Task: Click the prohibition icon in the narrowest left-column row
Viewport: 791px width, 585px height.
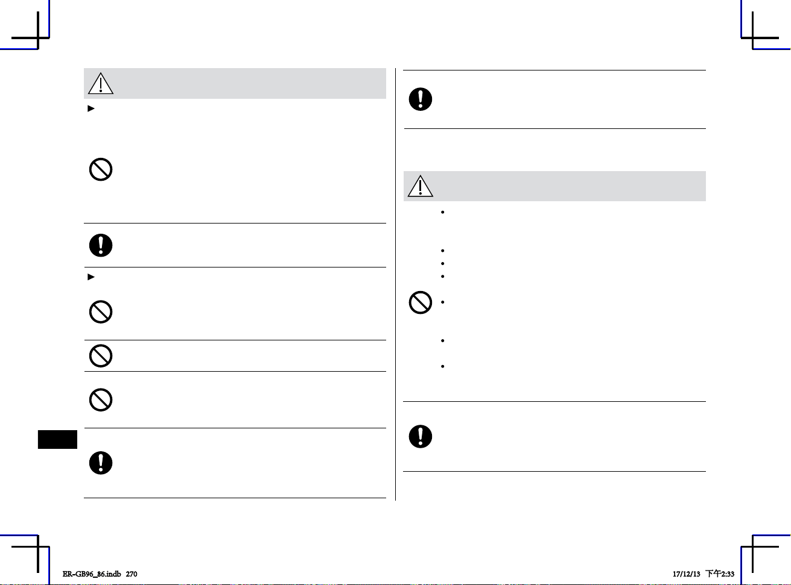Action: (x=101, y=356)
